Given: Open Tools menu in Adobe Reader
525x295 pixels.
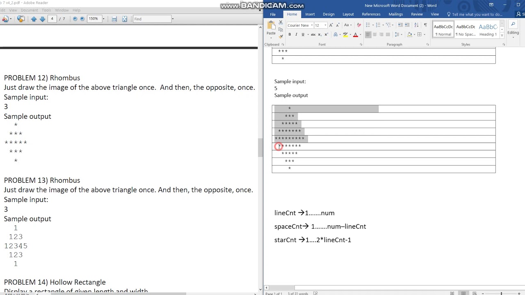Looking at the screenshot, I should tap(46, 10).
